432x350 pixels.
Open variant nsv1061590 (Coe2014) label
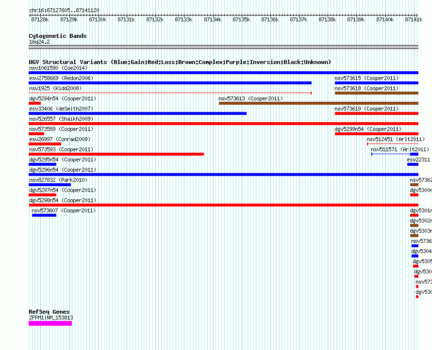click(x=58, y=68)
